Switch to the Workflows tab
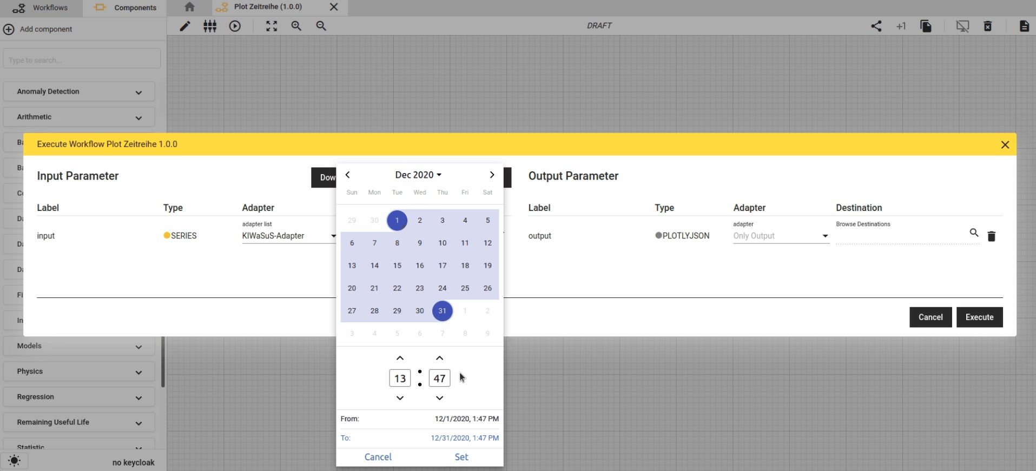The width and height of the screenshot is (1036, 471). pos(41,8)
